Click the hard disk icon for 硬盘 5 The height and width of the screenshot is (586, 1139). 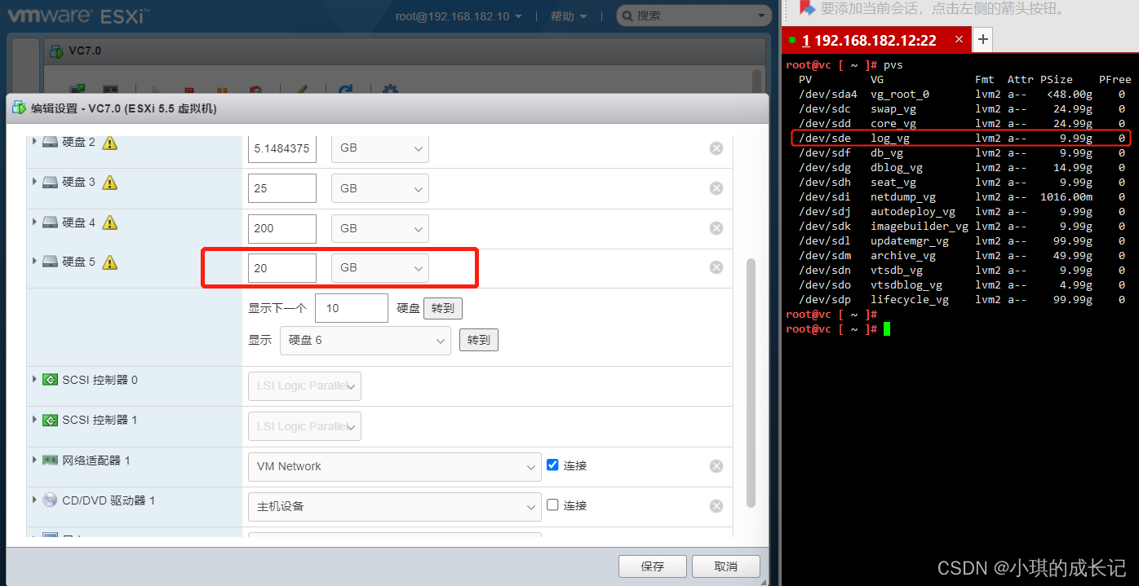coord(50,262)
